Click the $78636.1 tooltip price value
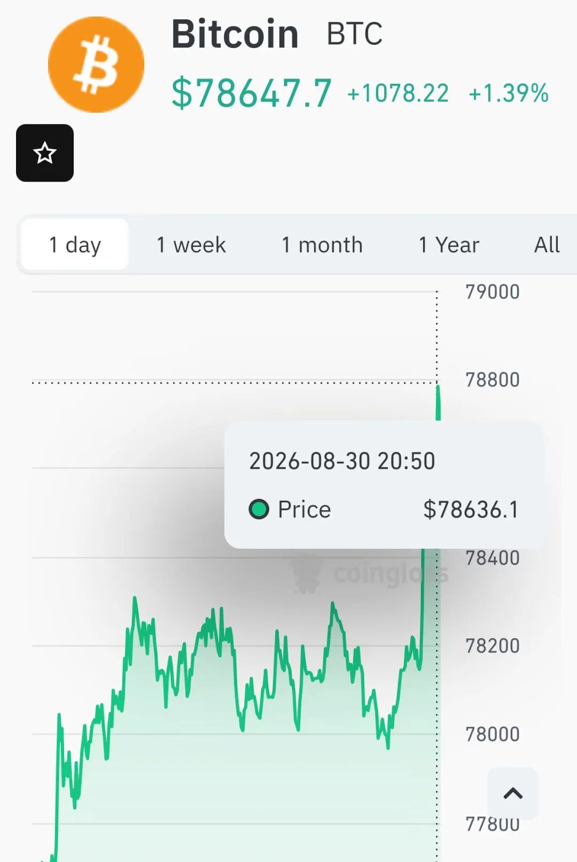This screenshot has height=862, width=577. click(x=471, y=509)
